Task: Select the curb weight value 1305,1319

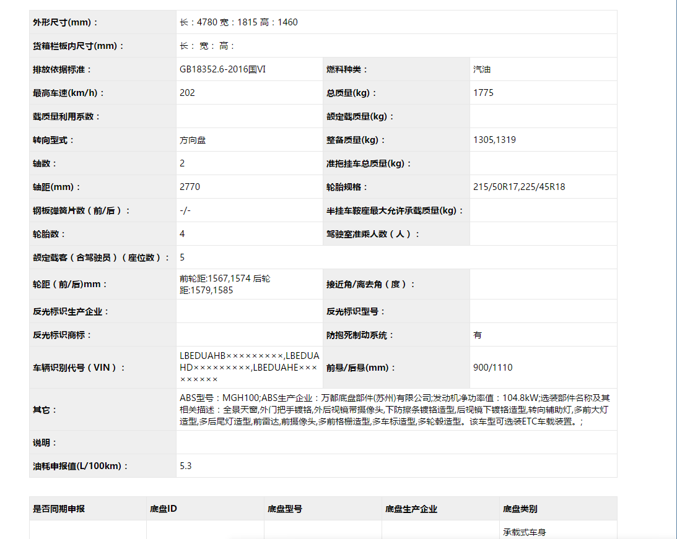Action: pos(494,140)
